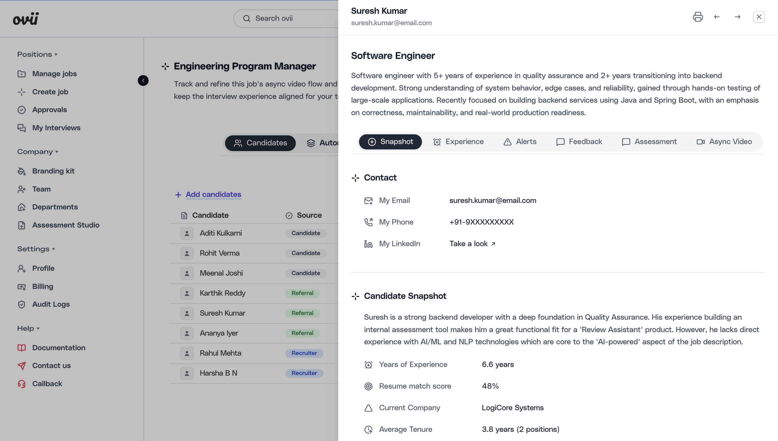Screen dimensions: 778x441
Task: Click the Callback headset icon
Action: (x=22, y=384)
